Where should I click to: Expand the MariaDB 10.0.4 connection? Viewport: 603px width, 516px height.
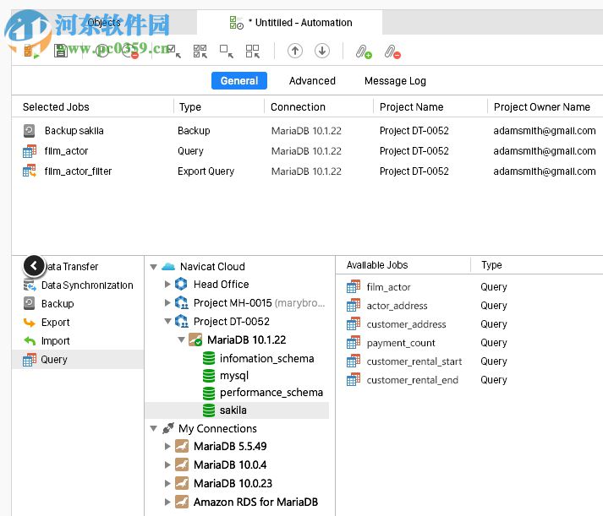167,464
